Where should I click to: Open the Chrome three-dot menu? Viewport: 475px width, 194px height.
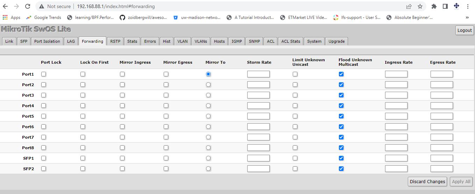468,6
